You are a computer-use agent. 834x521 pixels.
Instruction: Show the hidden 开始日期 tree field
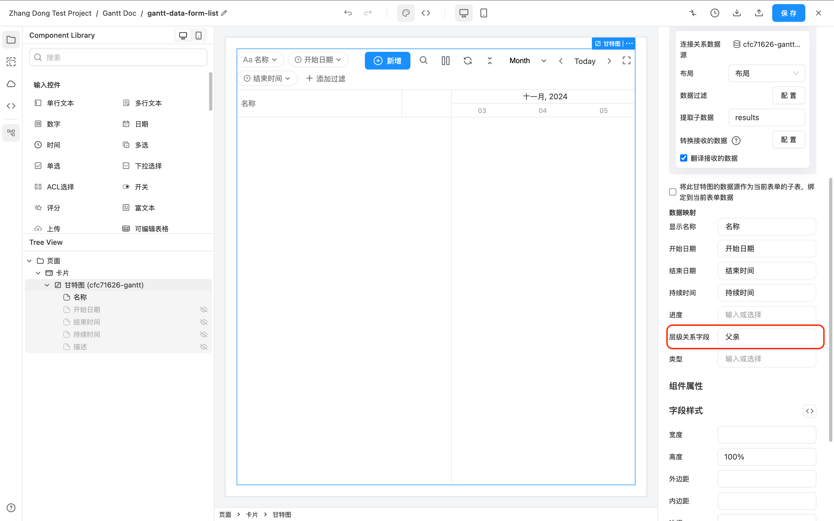point(204,309)
